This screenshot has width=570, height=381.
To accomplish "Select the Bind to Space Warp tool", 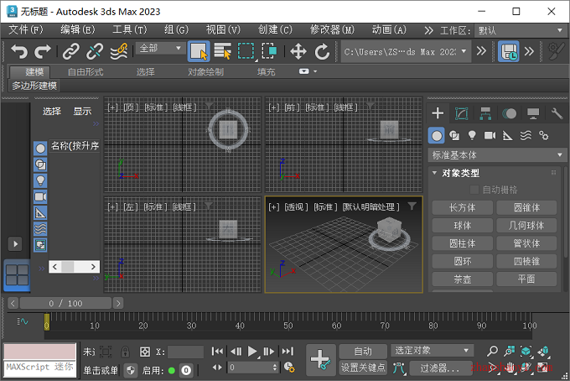I will coord(118,51).
